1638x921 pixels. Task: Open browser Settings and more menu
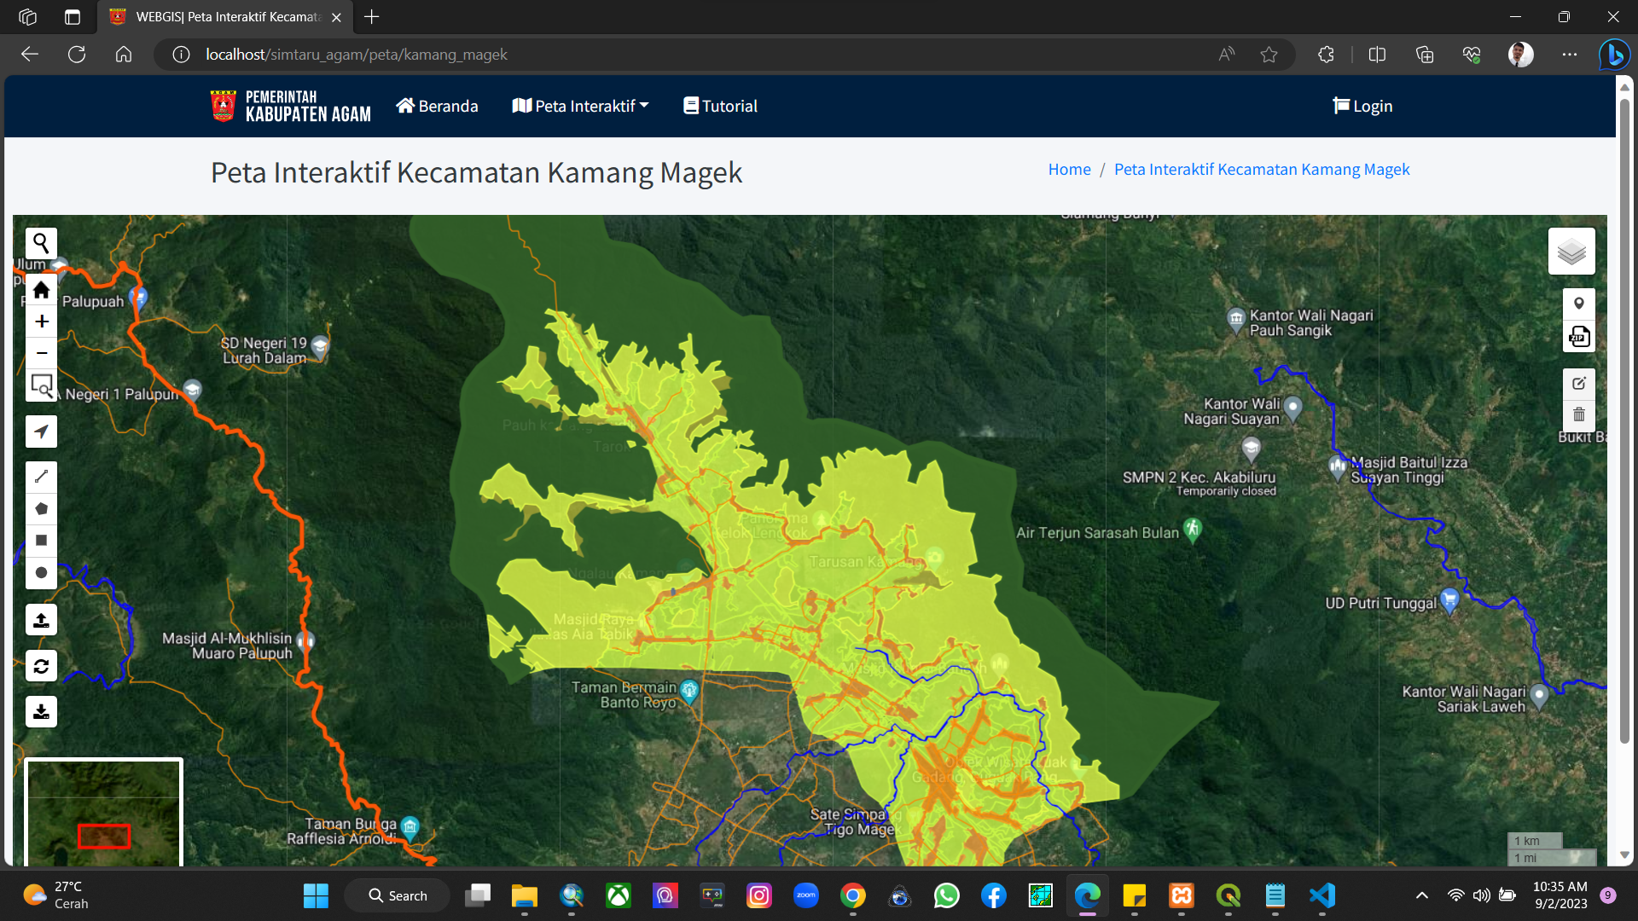1569,55
